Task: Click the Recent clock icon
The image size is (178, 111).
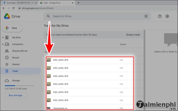Action: [x=7, y=58]
